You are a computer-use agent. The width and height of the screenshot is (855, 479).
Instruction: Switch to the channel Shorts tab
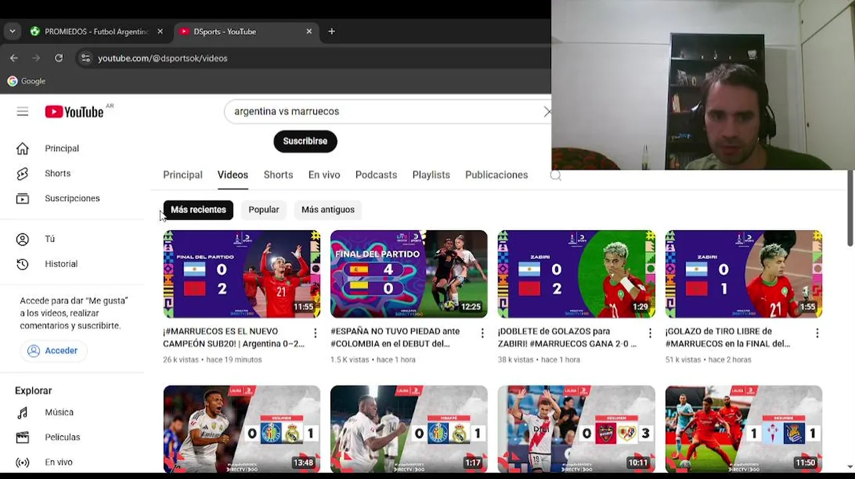coord(278,175)
